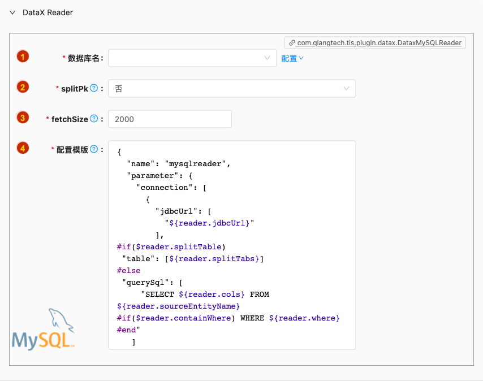This screenshot has width=483, height=381.
Task: Open the splitPk dropdown showing 否
Action: tap(232, 88)
